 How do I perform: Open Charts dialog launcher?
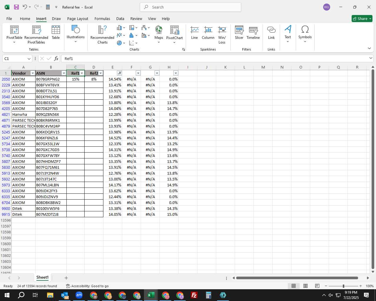tap(184, 49)
